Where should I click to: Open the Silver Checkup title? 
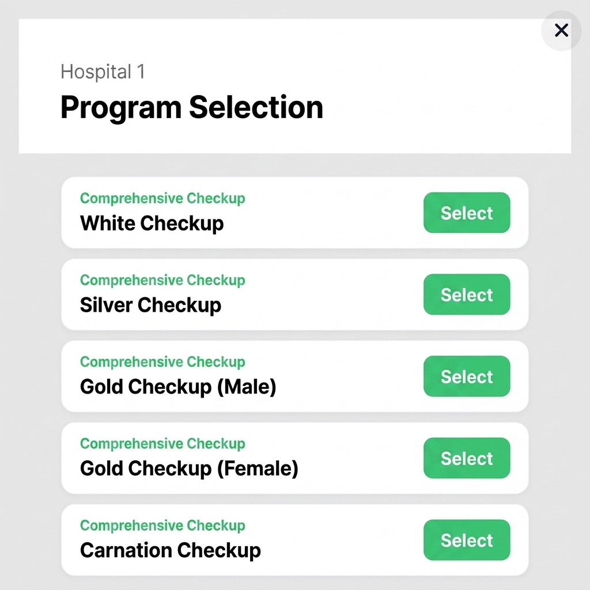click(150, 305)
